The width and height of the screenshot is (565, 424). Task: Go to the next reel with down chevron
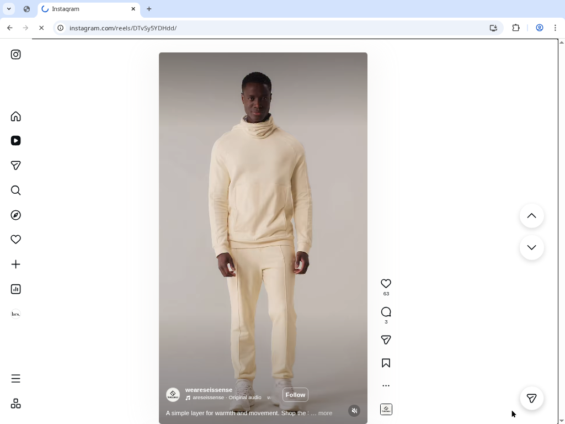(x=531, y=247)
